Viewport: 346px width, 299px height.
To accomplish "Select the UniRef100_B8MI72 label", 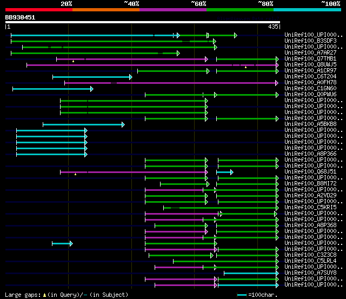I will (x=310, y=184).
